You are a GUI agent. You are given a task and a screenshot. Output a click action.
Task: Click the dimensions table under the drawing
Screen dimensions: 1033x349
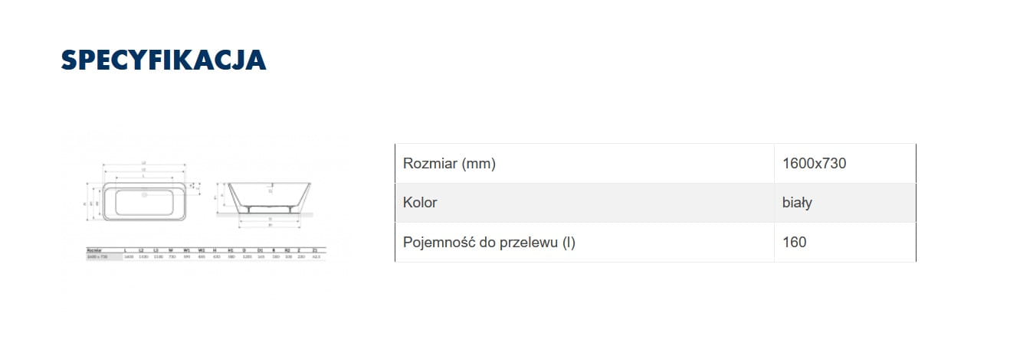click(205, 254)
